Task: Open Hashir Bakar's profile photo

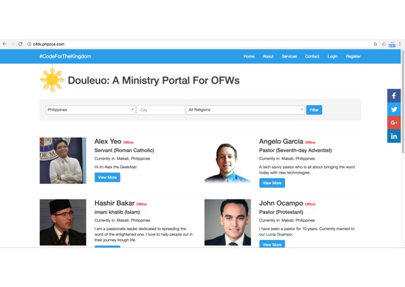Action: pyautogui.click(x=63, y=223)
